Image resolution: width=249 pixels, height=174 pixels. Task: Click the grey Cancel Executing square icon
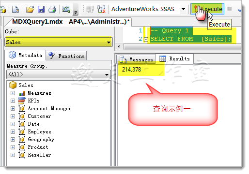click(230, 9)
